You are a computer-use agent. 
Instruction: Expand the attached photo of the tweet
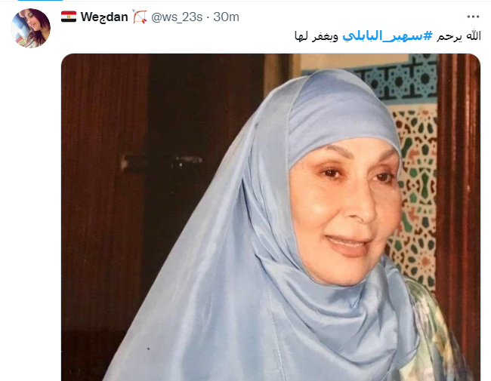tap(270, 217)
